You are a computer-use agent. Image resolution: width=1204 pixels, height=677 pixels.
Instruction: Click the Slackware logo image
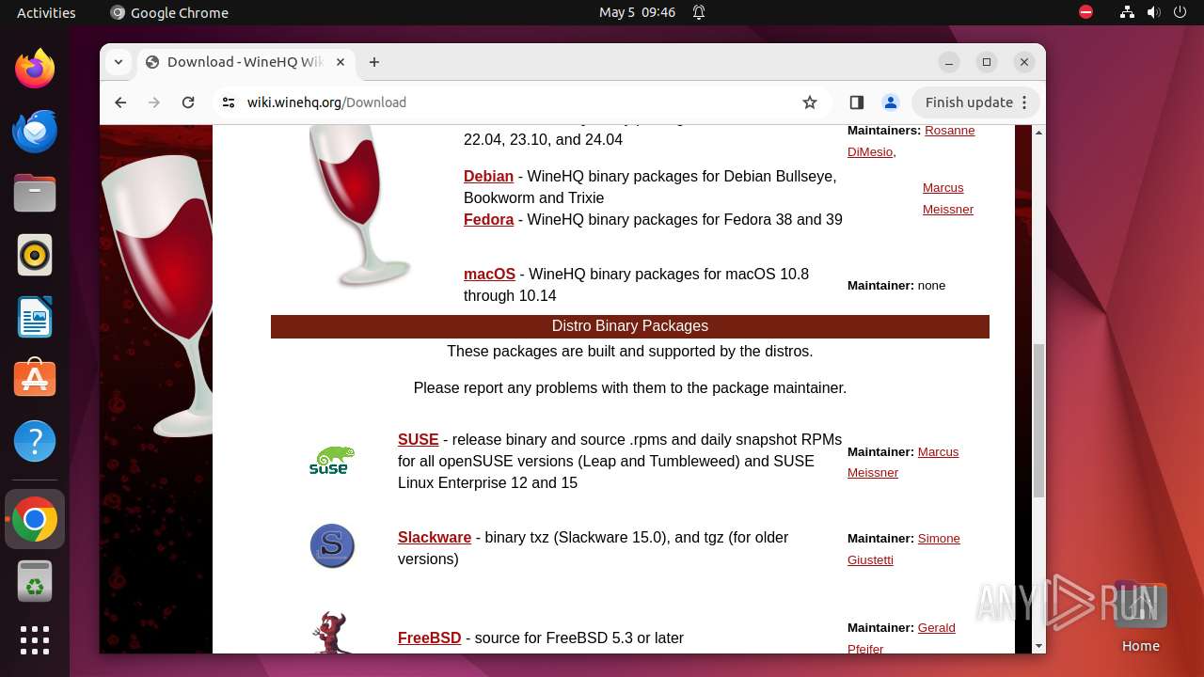pos(332,546)
